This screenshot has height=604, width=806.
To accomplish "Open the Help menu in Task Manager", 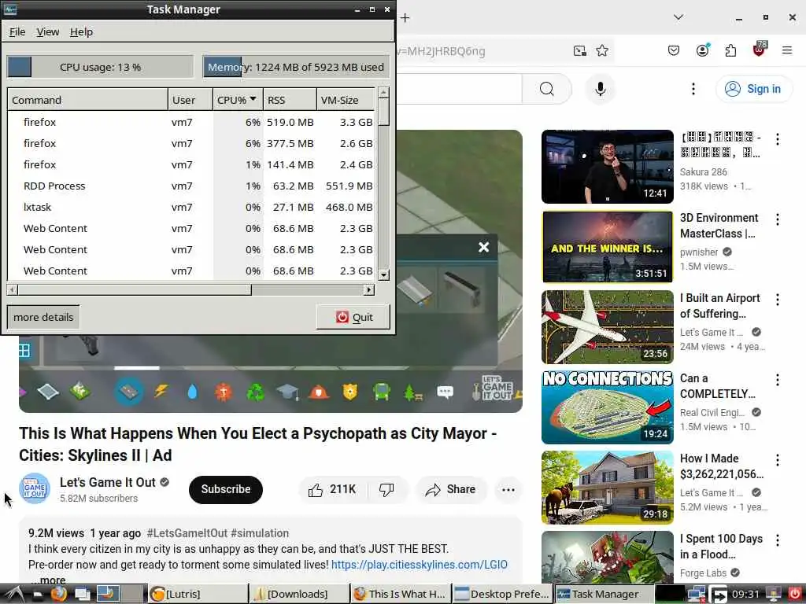I will [x=81, y=31].
